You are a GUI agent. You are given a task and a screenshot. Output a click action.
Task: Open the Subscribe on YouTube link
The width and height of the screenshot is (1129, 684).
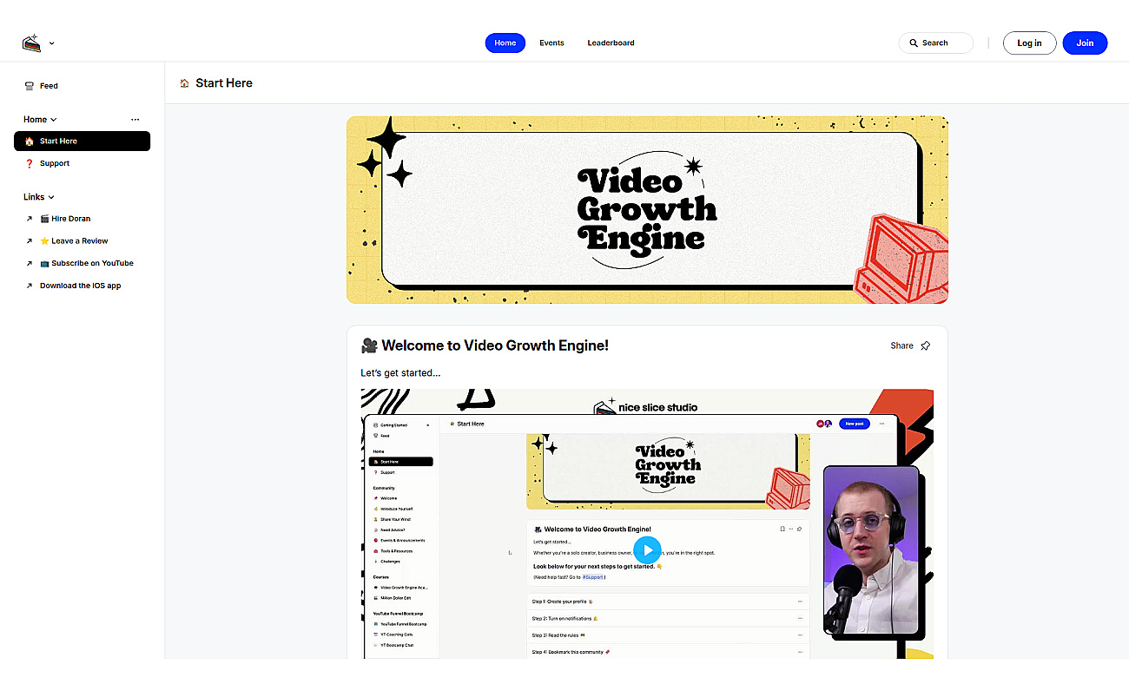pyautogui.click(x=87, y=263)
